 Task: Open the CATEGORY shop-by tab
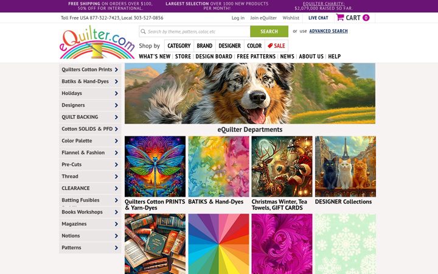click(179, 46)
